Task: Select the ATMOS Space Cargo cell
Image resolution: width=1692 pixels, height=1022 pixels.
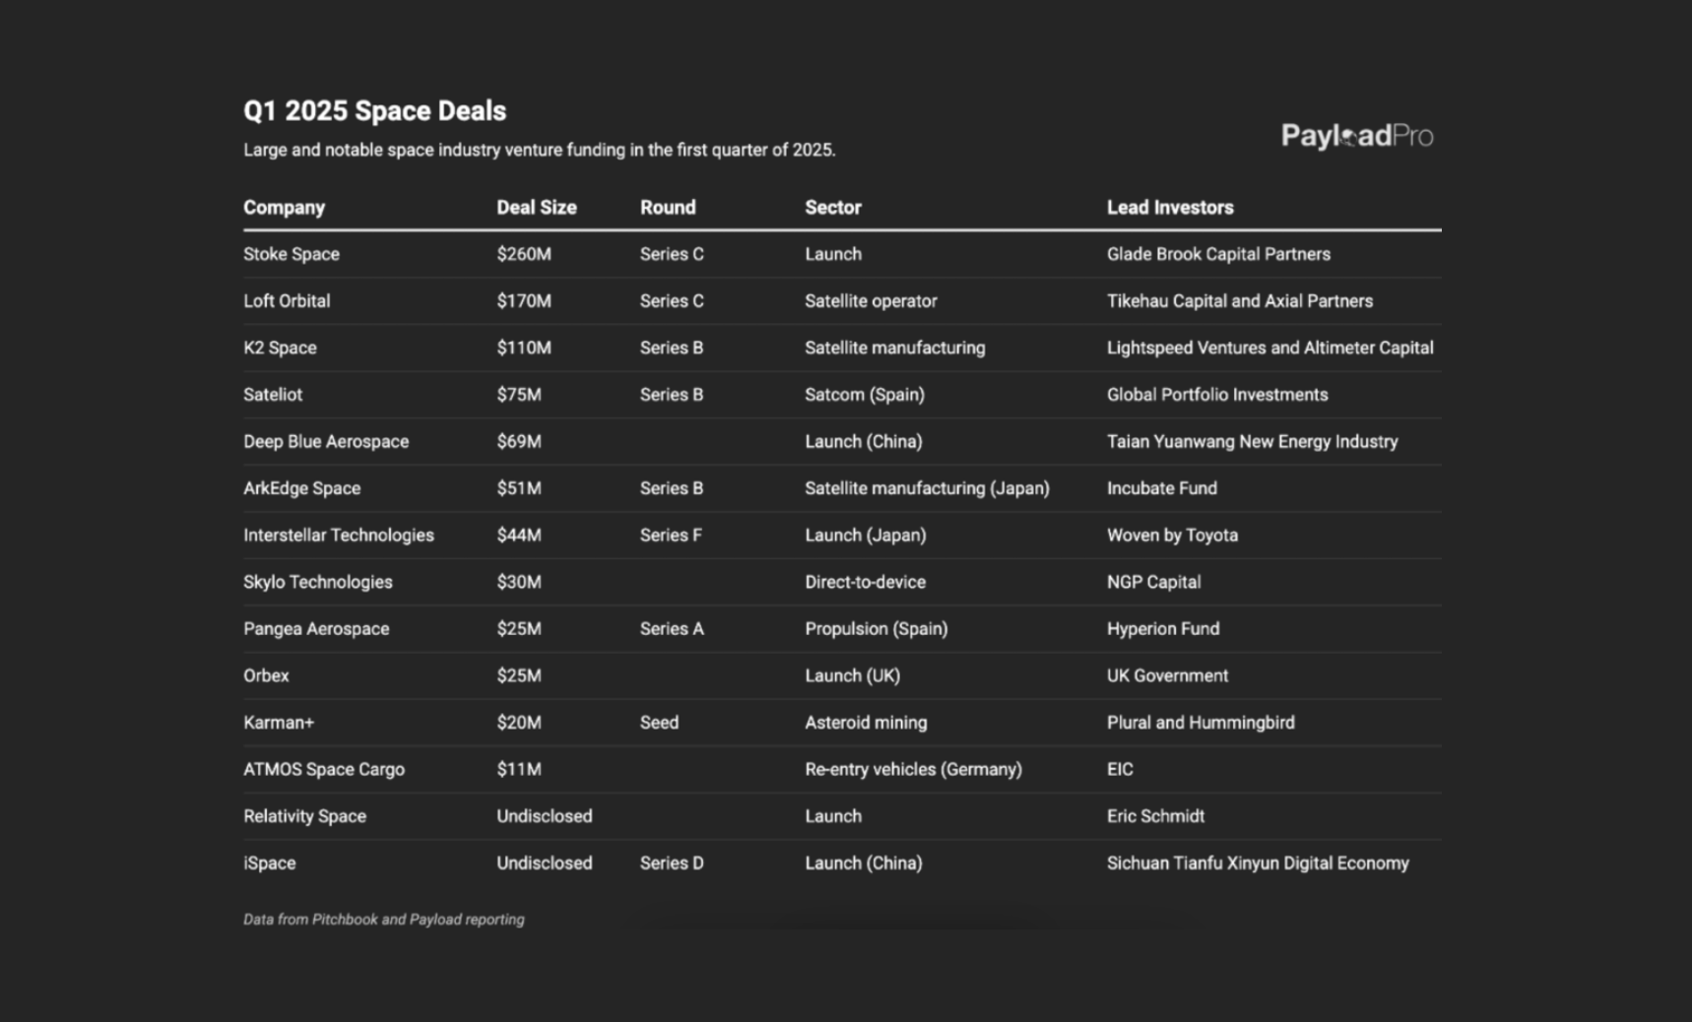Action: 324,770
